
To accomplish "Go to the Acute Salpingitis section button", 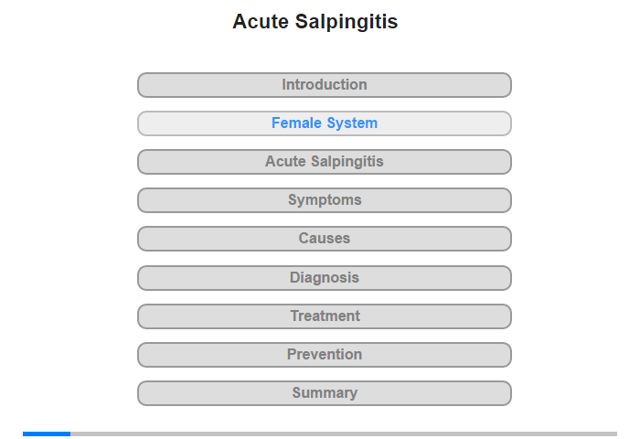I will click(x=325, y=162).
